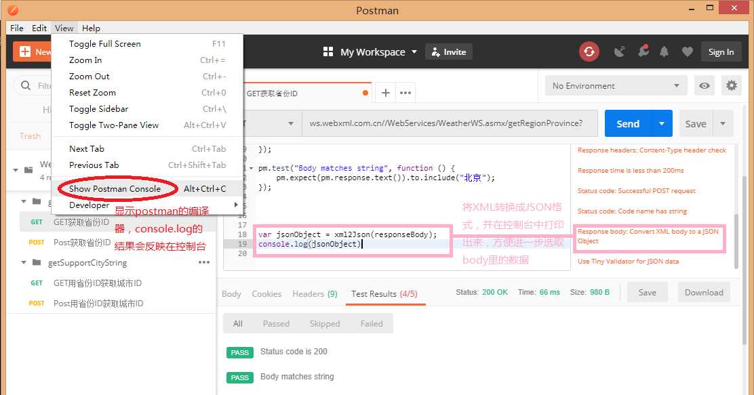Fold the code block at pm.test line
Viewport: 754px width, 395px height.
[x=252, y=168]
